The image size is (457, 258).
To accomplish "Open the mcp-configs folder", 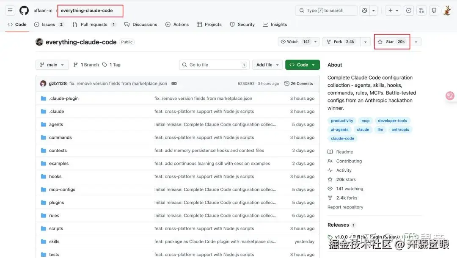I will (62, 189).
